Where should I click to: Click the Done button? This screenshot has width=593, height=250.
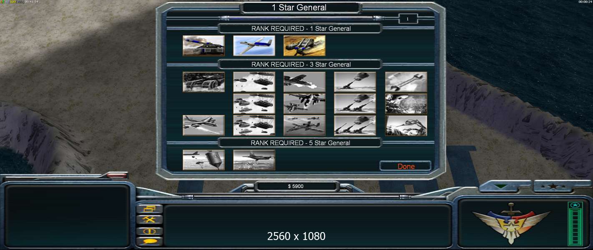(406, 166)
